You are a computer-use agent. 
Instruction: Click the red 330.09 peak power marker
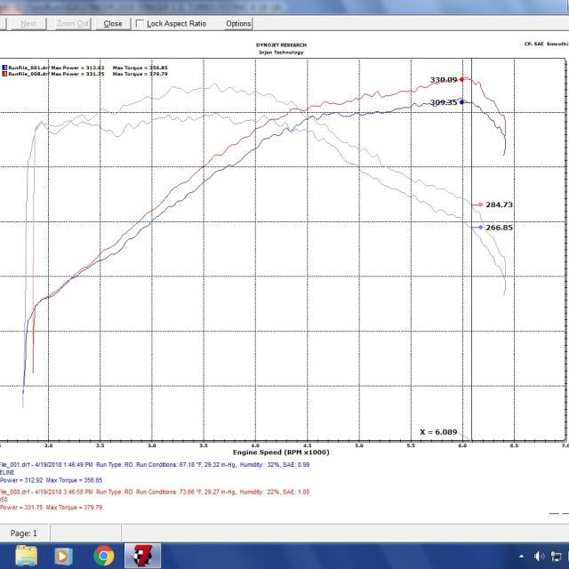(462, 80)
